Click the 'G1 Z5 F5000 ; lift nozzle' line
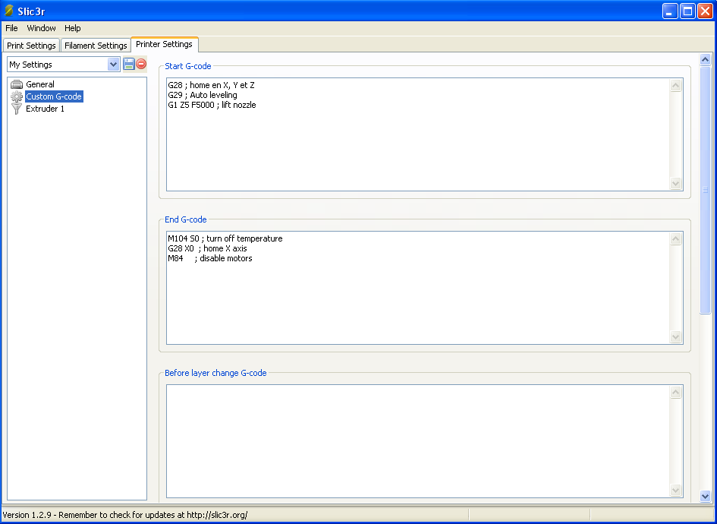This screenshot has width=717, height=524. click(212, 106)
